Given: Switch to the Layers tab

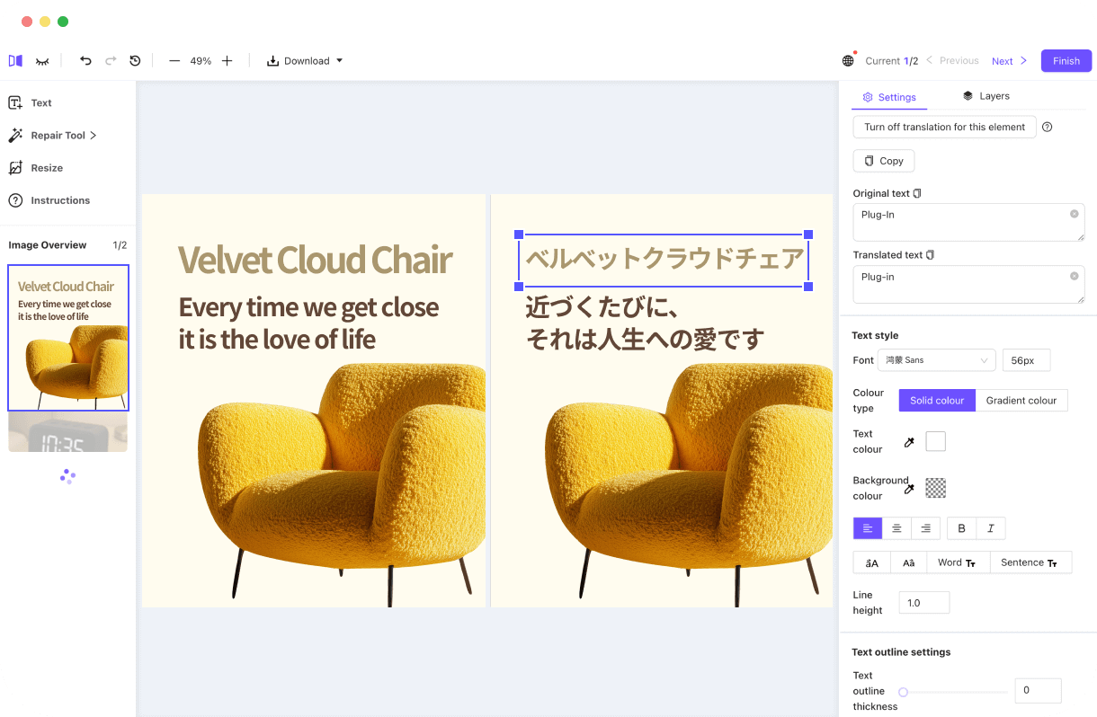Looking at the screenshot, I should 986,96.
